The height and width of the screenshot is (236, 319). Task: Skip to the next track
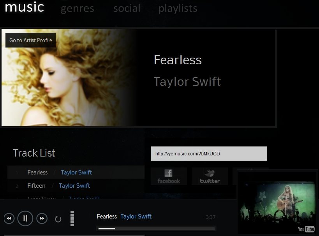[42, 218]
